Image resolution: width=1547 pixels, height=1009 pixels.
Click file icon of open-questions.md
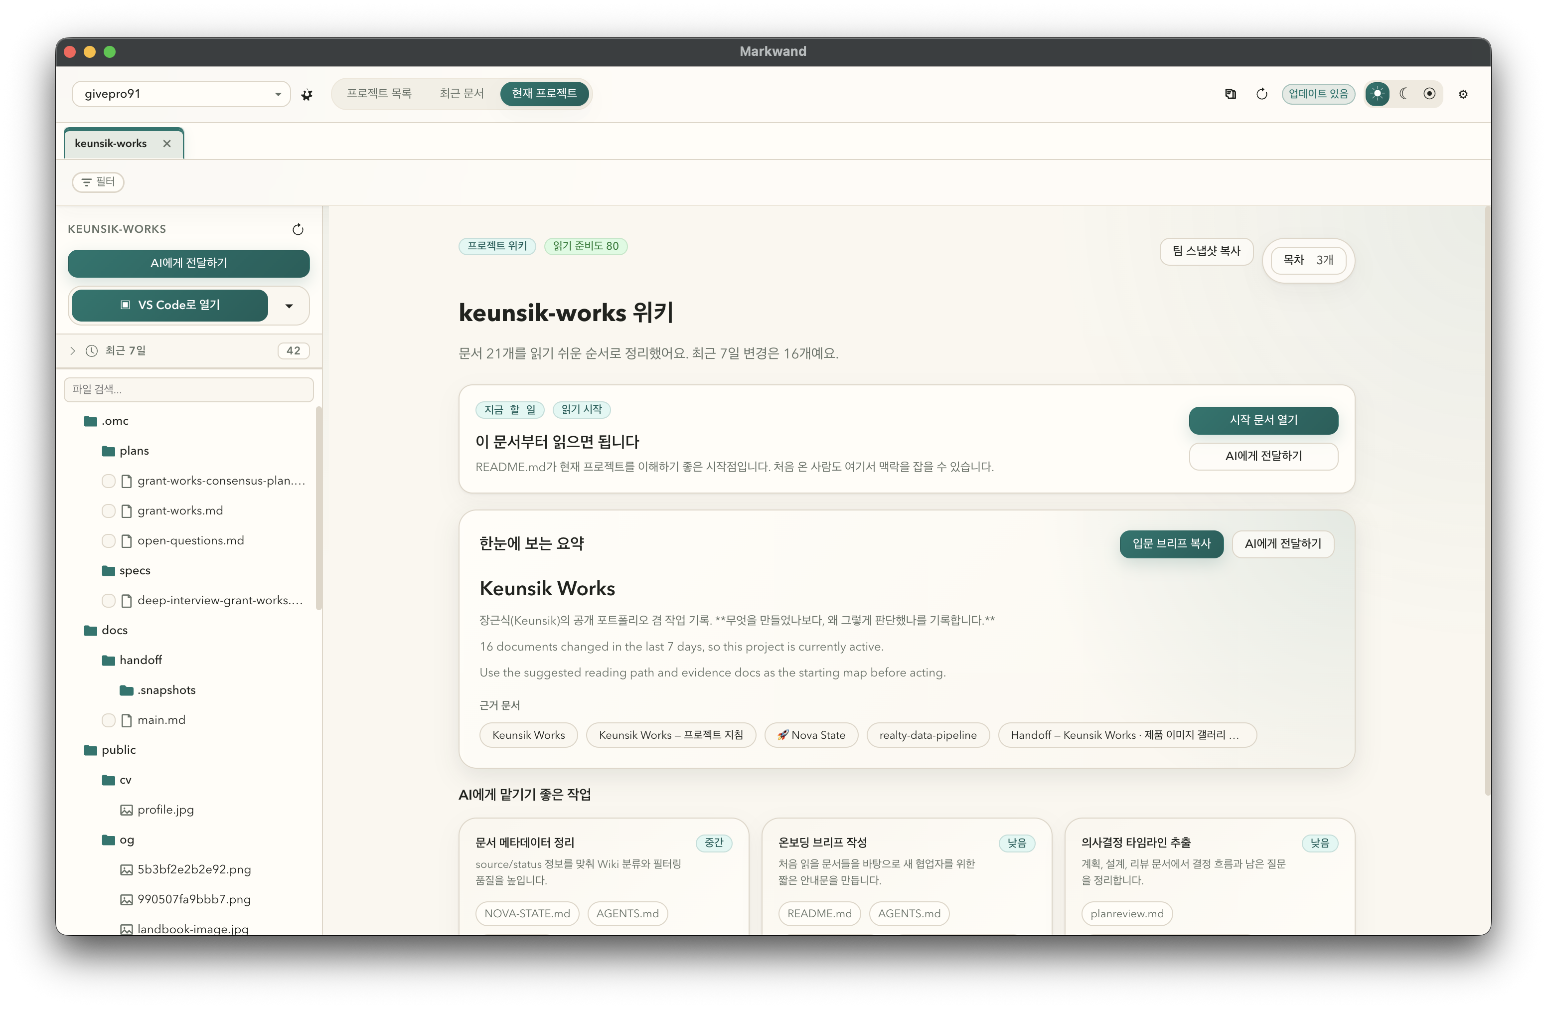tap(127, 541)
